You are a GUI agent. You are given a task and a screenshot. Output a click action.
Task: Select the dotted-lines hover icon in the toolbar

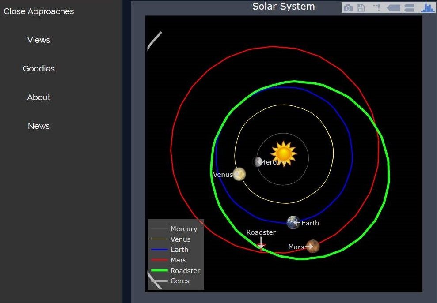click(x=376, y=7)
